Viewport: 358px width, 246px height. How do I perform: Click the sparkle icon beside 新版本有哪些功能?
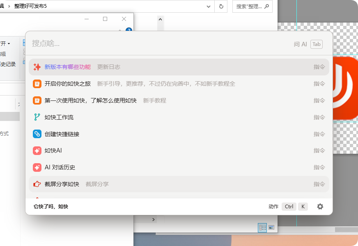[37, 67]
